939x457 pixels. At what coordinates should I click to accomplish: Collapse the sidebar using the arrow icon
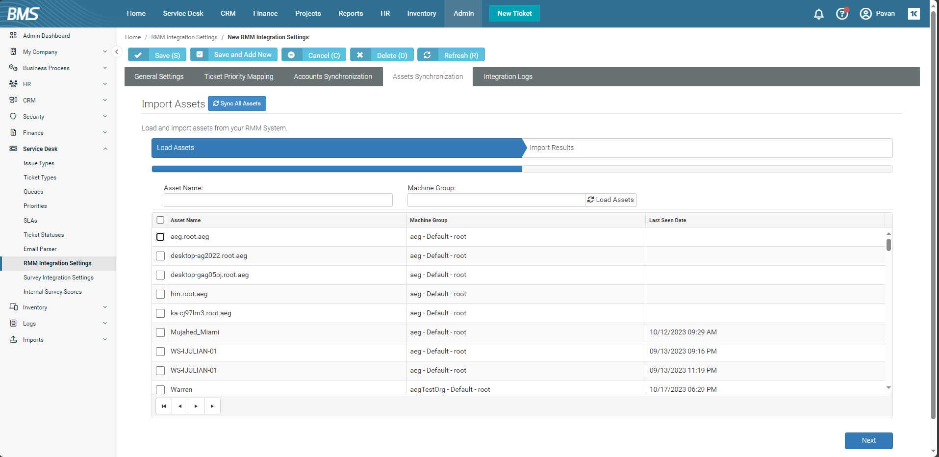pyautogui.click(x=117, y=51)
